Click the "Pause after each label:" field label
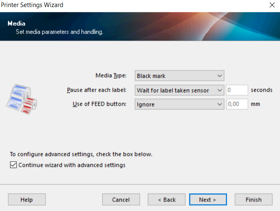This screenshot has height=211, width=280. [97, 90]
